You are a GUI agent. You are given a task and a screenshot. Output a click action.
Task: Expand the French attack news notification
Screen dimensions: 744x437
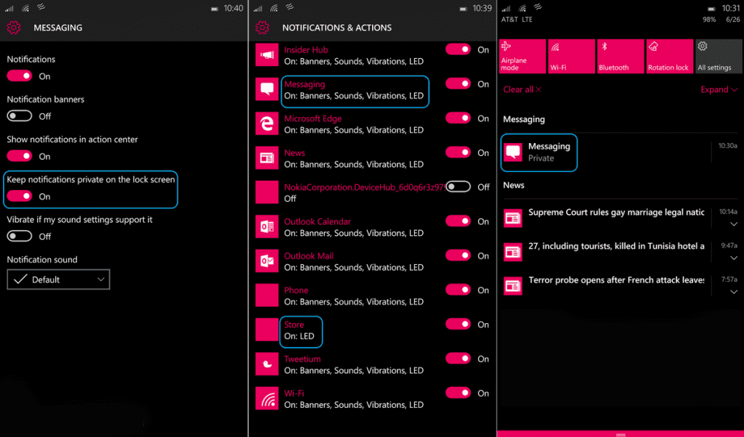pyautogui.click(x=734, y=292)
